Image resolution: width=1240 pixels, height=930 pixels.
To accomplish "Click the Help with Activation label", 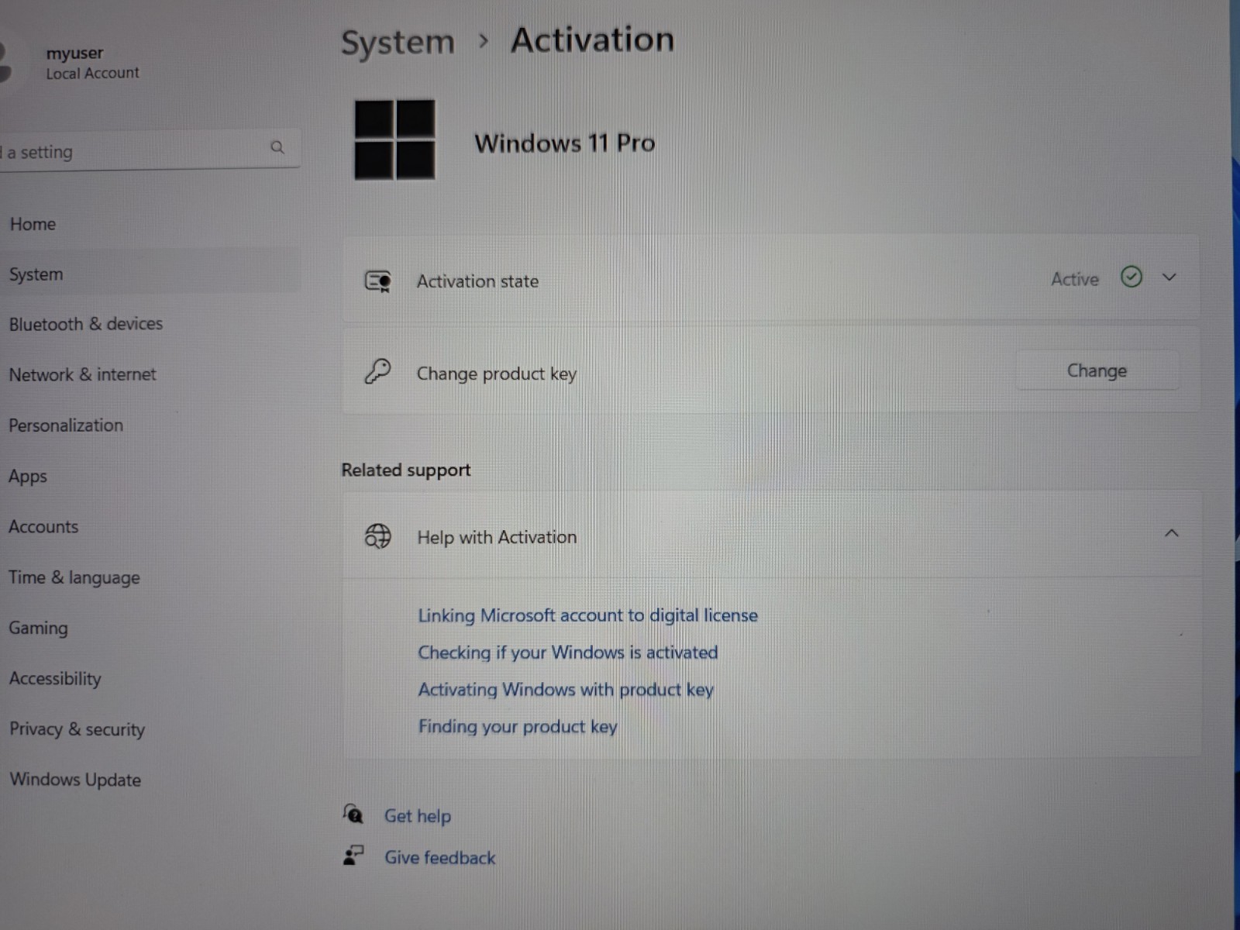I will click(497, 537).
